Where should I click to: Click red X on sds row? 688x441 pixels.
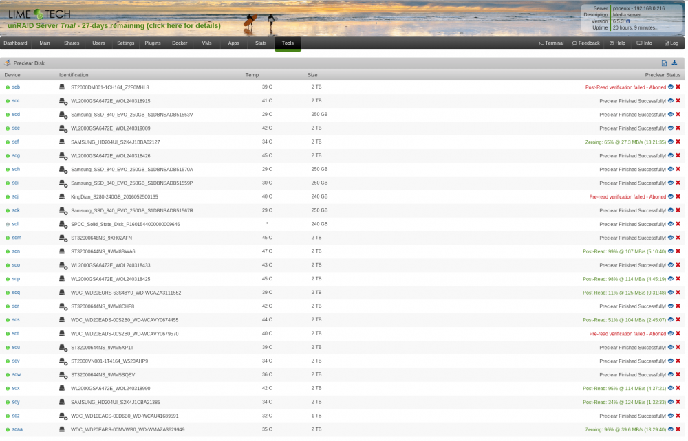[678, 320]
